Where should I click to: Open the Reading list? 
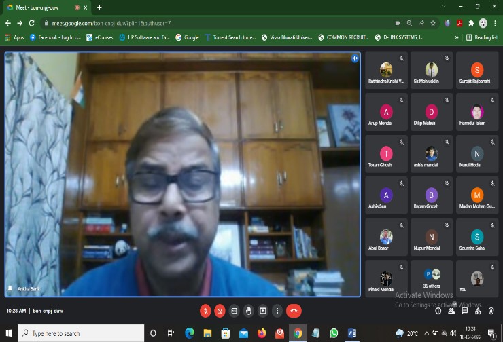[482, 37]
